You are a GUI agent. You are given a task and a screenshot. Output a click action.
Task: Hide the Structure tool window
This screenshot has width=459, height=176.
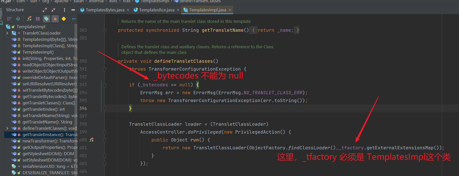(x=73, y=10)
